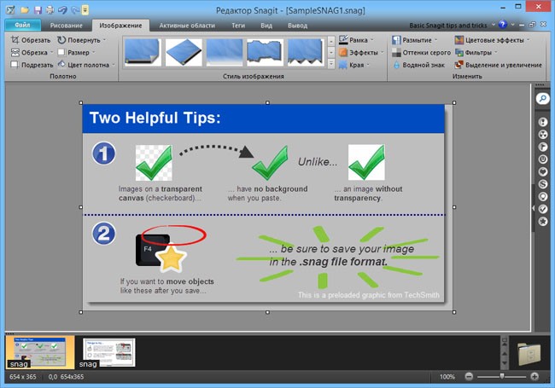Image resolution: width=555 pixels, height=388 pixels.
Task: Step the thumbnail tray up with arrow
Action: click(x=505, y=354)
